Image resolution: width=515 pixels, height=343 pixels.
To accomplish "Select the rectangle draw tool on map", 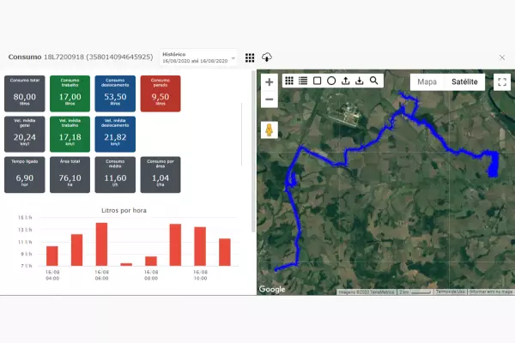I will [x=317, y=81].
